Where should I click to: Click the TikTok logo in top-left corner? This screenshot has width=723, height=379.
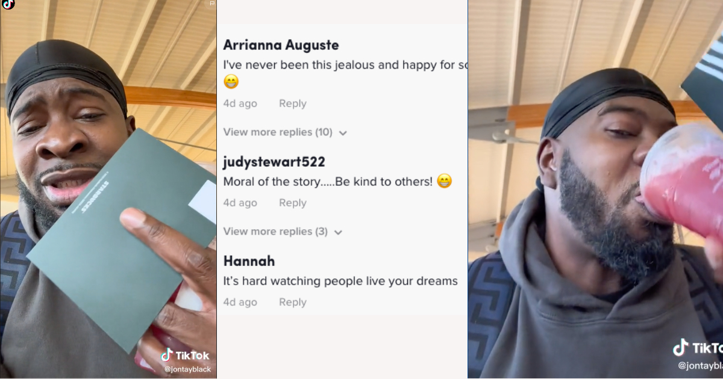pos(8,4)
